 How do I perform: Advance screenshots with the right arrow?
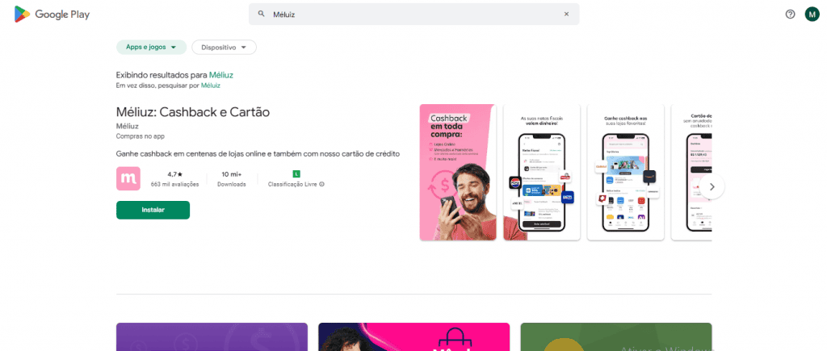(712, 186)
